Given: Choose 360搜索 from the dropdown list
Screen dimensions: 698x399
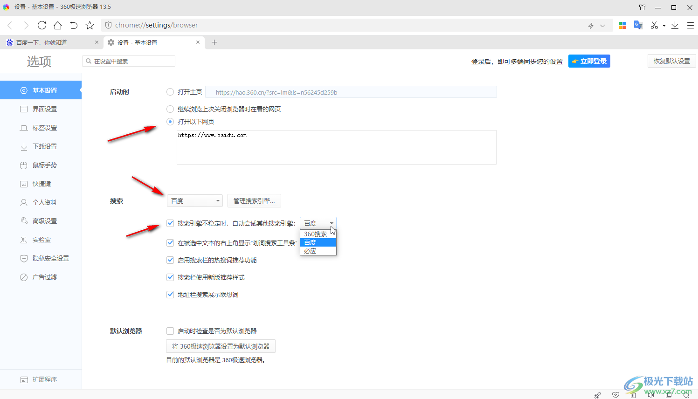Looking at the screenshot, I should tap(318, 234).
